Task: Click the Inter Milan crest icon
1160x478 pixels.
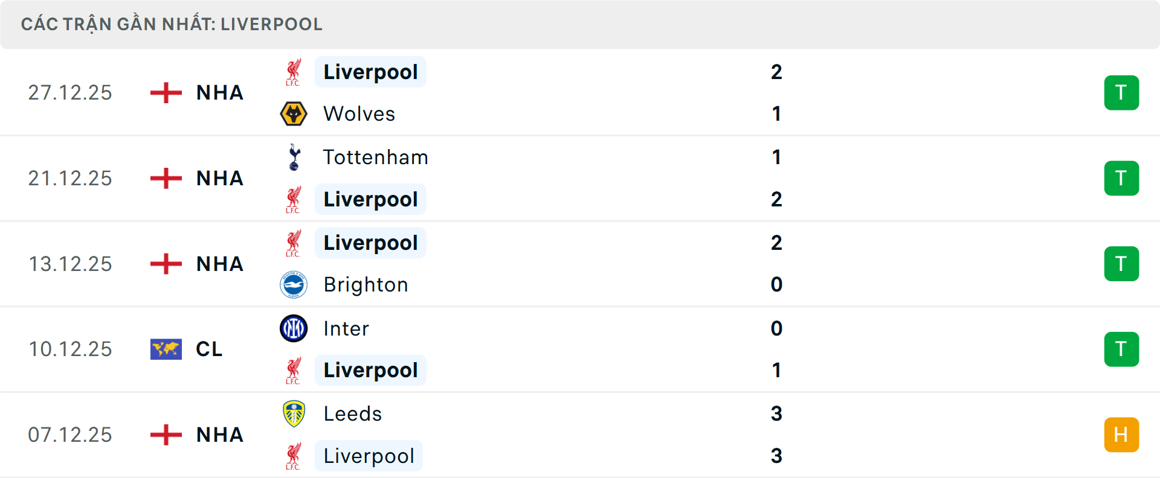Action: tap(294, 328)
